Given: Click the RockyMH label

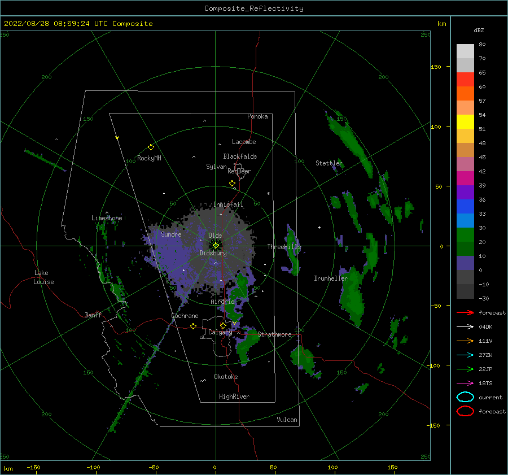Looking at the screenshot, I should coord(149,158).
